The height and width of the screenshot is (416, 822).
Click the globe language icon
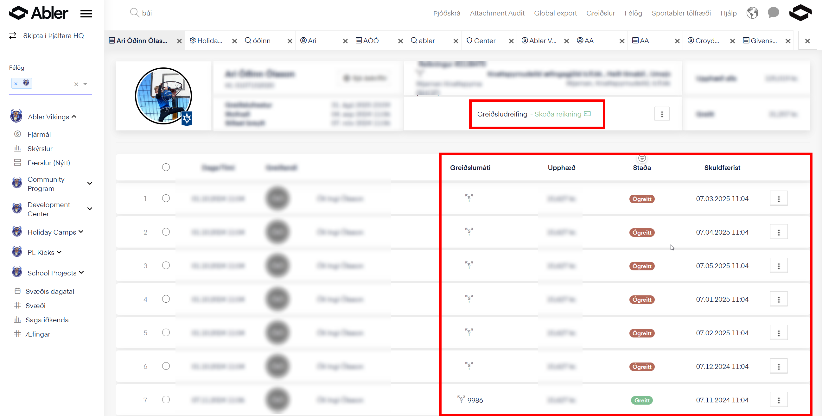pyautogui.click(x=752, y=13)
